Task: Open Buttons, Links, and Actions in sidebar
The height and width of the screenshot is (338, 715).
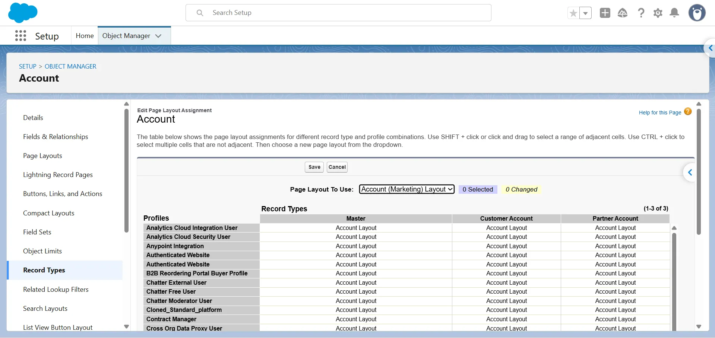Action: (x=63, y=194)
